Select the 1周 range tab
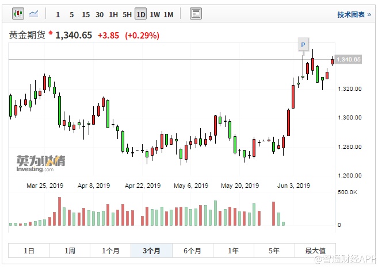 click(x=70, y=250)
